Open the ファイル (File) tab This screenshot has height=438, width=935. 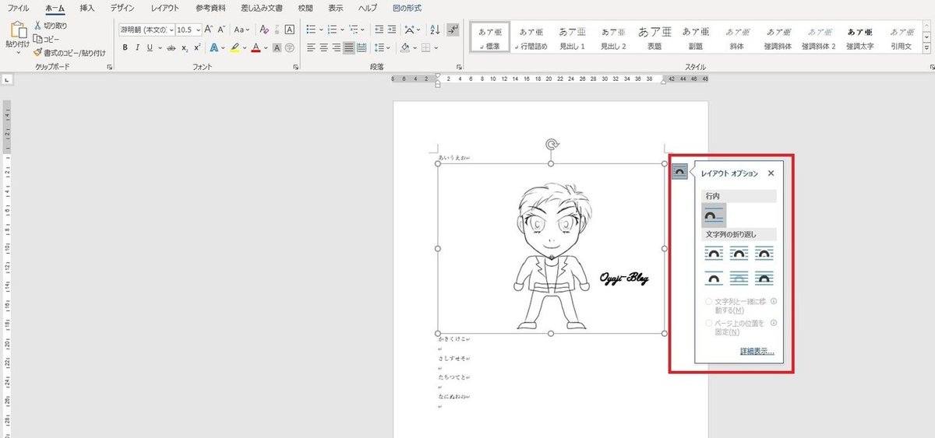tap(19, 8)
